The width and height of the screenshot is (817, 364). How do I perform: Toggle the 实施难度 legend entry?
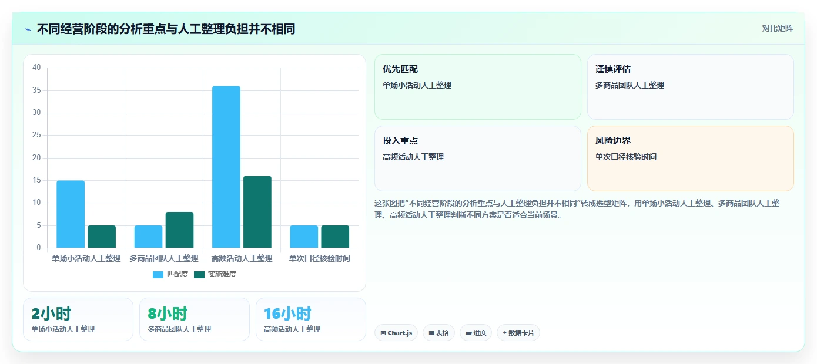point(215,274)
